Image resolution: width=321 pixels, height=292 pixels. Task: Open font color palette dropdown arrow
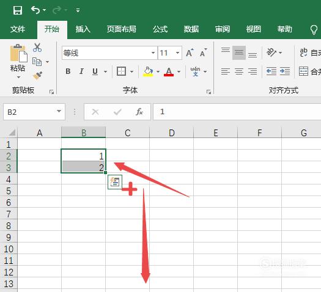pos(179,71)
